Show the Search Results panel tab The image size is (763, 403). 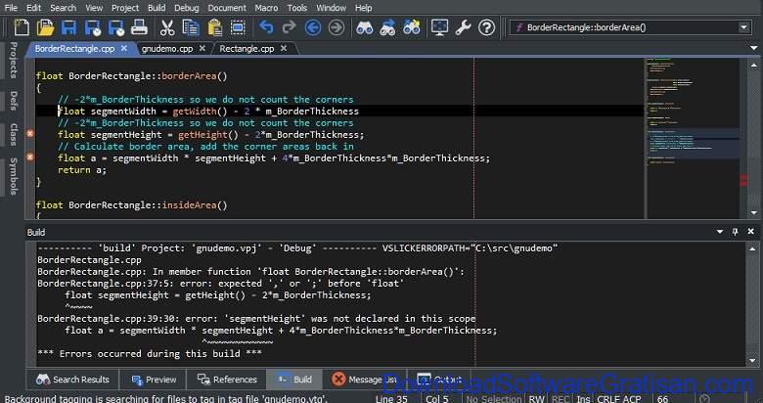click(x=72, y=380)
